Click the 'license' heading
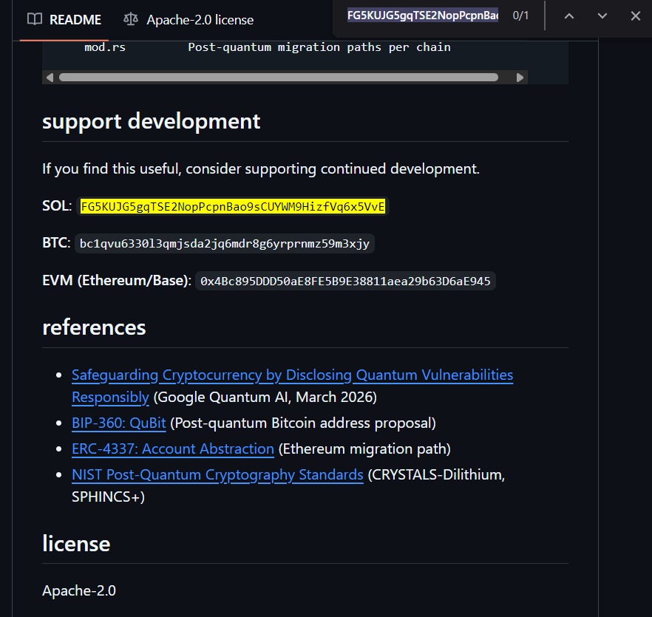The image size is (652, 617). pyautogui.click(x=76, y=544)
